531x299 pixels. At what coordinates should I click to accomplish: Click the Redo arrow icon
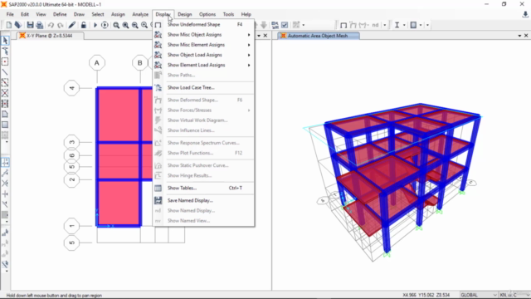[61, 25]
